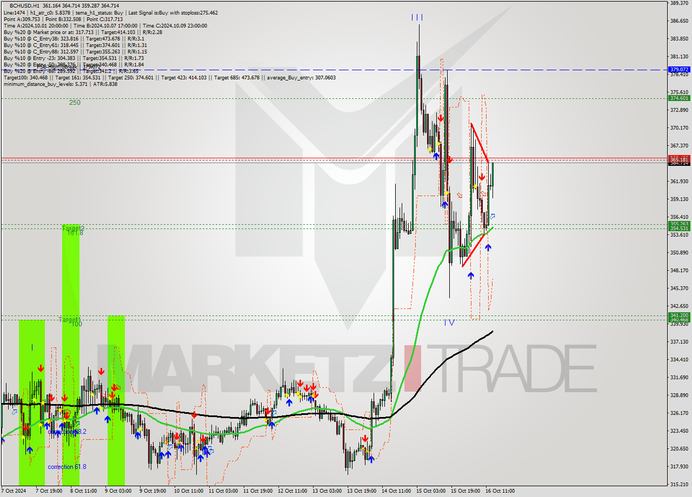Click the 381.130 price axis label
The image size is (692, 497).
pyautogui.click(x=679, y=57)
